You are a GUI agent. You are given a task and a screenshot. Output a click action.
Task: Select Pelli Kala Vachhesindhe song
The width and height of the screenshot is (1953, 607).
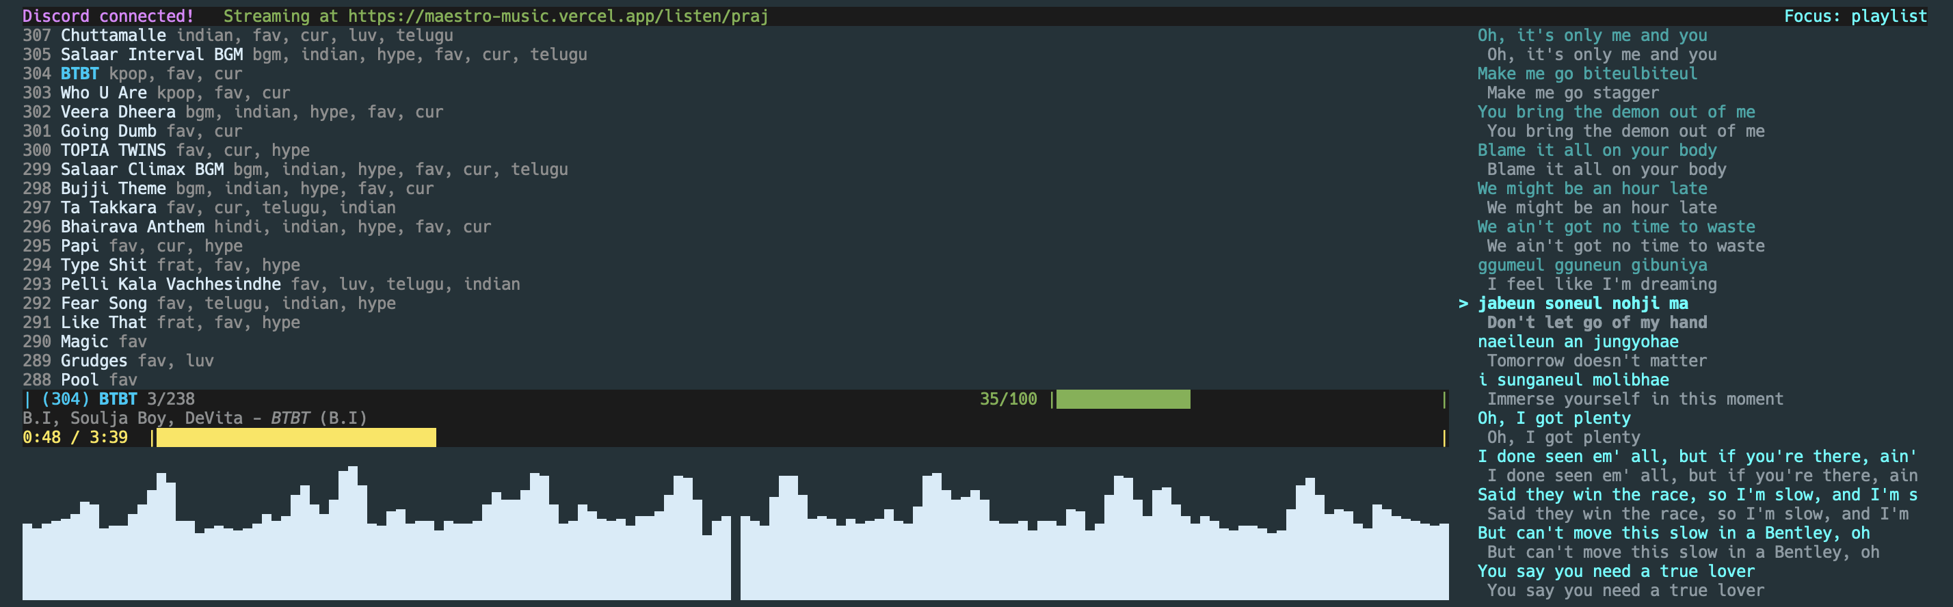click(x=170, y=284)
